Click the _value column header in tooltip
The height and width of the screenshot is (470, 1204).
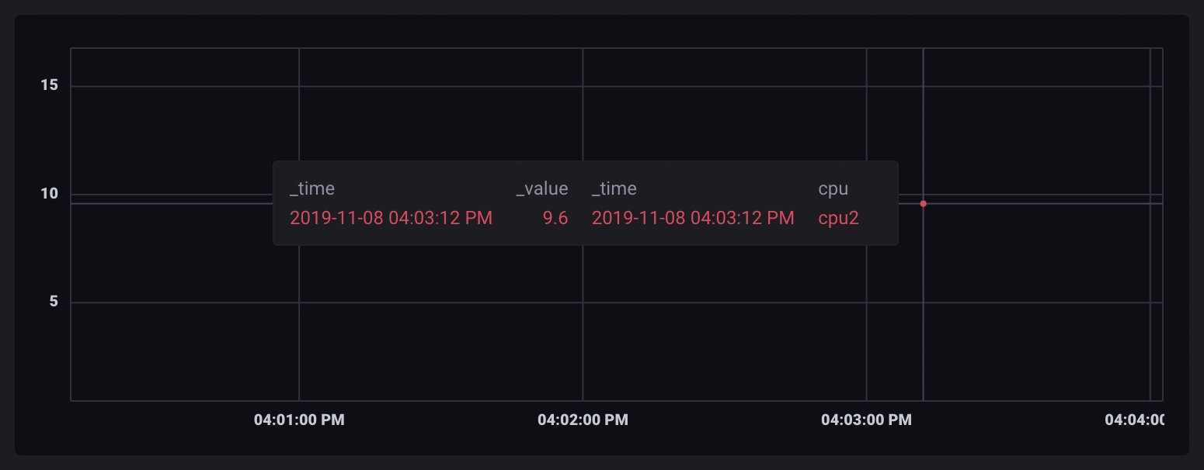coord(541,188)
